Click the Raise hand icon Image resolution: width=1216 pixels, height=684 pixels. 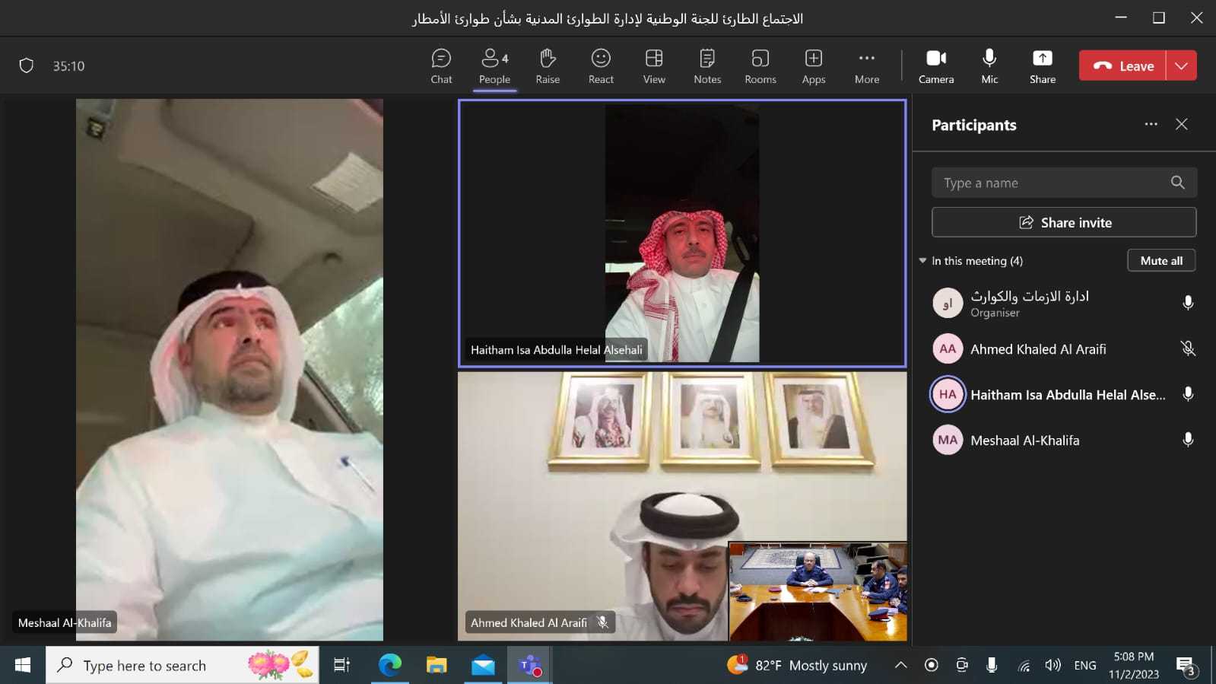point(548,66)
